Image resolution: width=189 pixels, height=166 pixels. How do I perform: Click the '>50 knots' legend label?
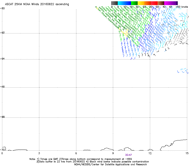pyautogui.click(x=182, y=7)
